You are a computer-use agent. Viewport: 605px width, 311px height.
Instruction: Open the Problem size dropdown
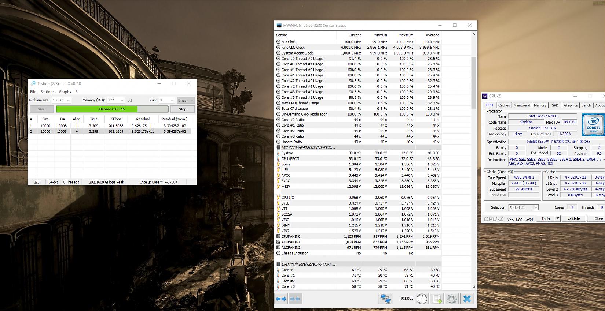[x=68, y=100]
